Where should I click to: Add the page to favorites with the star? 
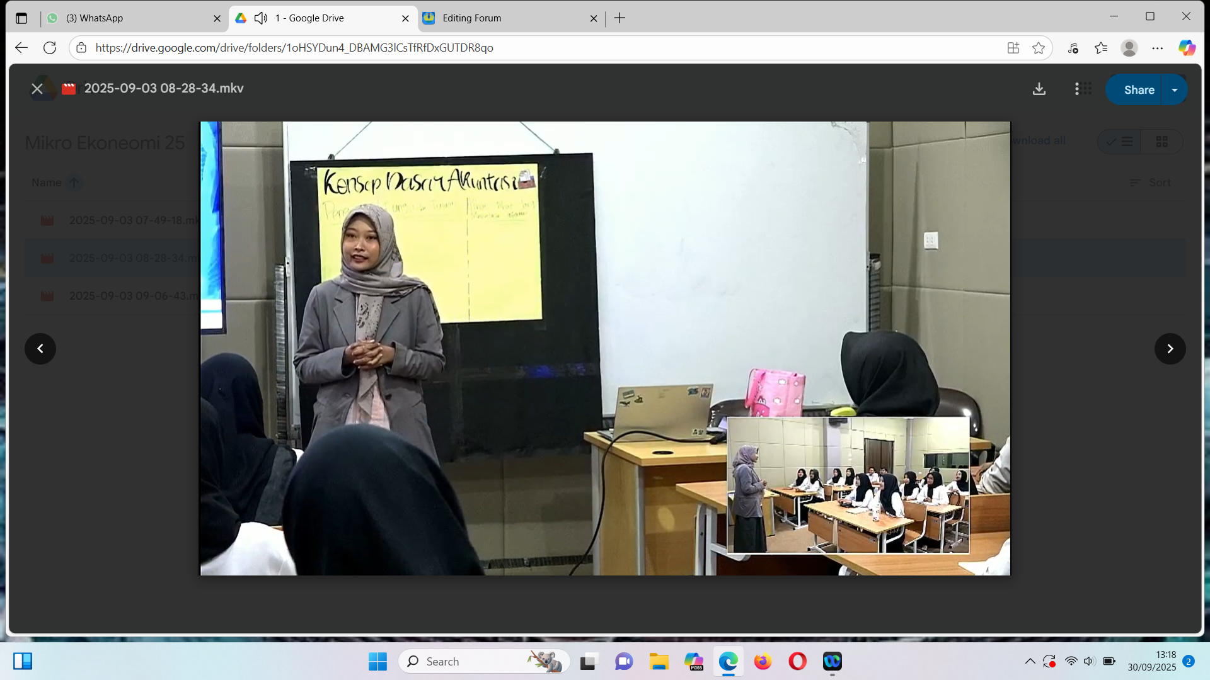[x=1039, y=48]
